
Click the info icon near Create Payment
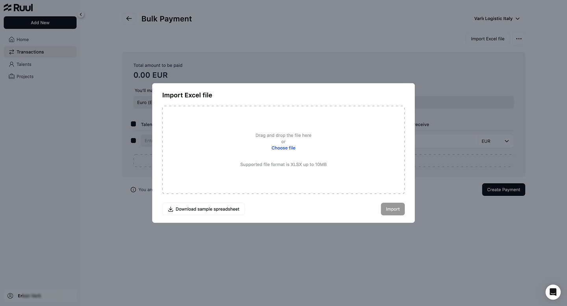point(133,190)
